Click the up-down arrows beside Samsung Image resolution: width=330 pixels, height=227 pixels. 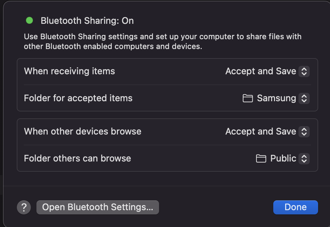[304, 98]
